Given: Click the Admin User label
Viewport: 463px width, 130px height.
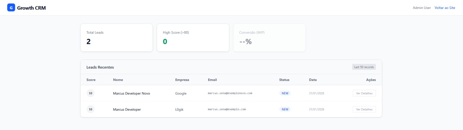Looking at the screenshot, I should click(x=421, y=8).
